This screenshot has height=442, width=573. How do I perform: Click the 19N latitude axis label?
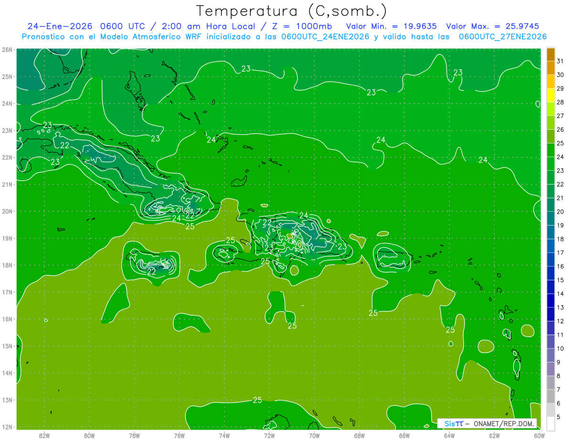coord(7,238)
